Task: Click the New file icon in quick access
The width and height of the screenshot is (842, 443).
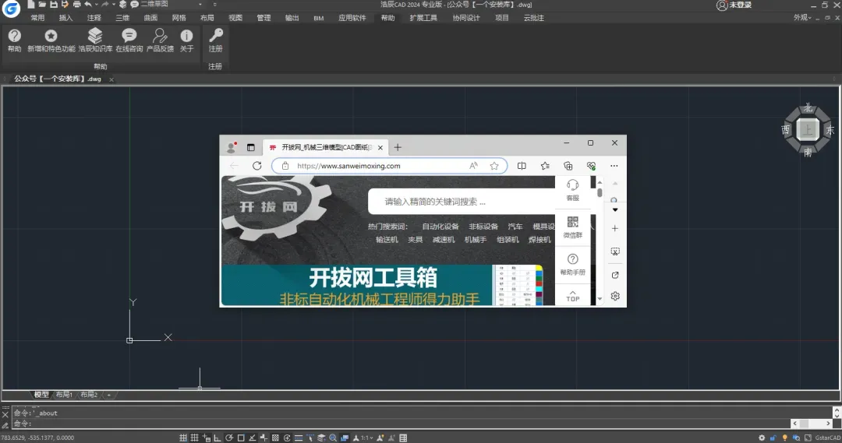Action: (31, 5)
